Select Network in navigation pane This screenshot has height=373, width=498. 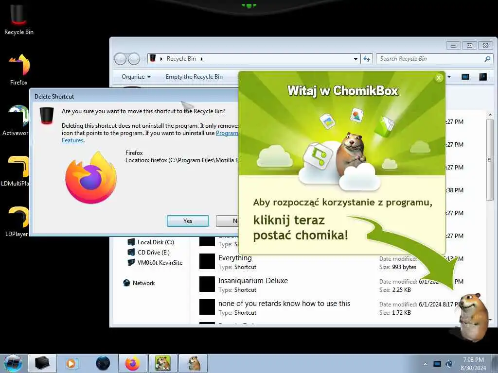[139, 283]
